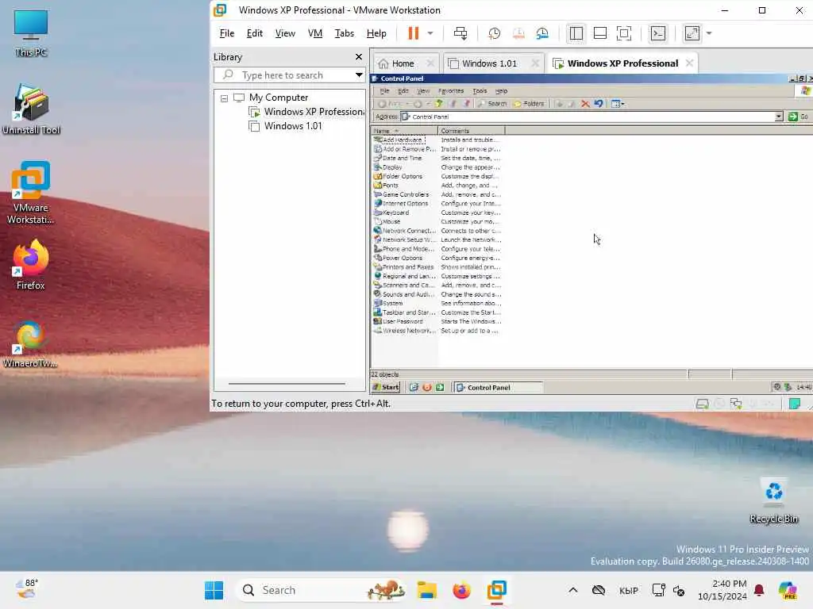
Task: Open the VMware File menu
Action: coord(226,33)
